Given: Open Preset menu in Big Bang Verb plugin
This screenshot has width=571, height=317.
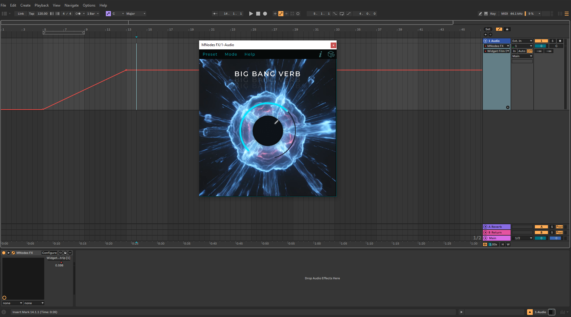Looking at the screenshot, I should pyautogui.click(x=210, y=54).
